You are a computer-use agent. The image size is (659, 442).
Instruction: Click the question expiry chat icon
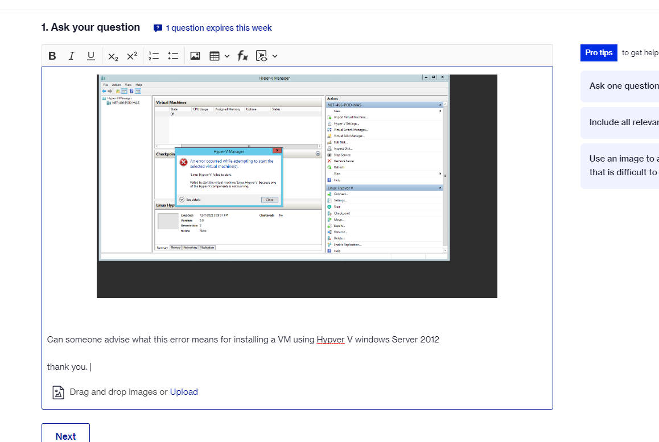(x=158, y=28)
